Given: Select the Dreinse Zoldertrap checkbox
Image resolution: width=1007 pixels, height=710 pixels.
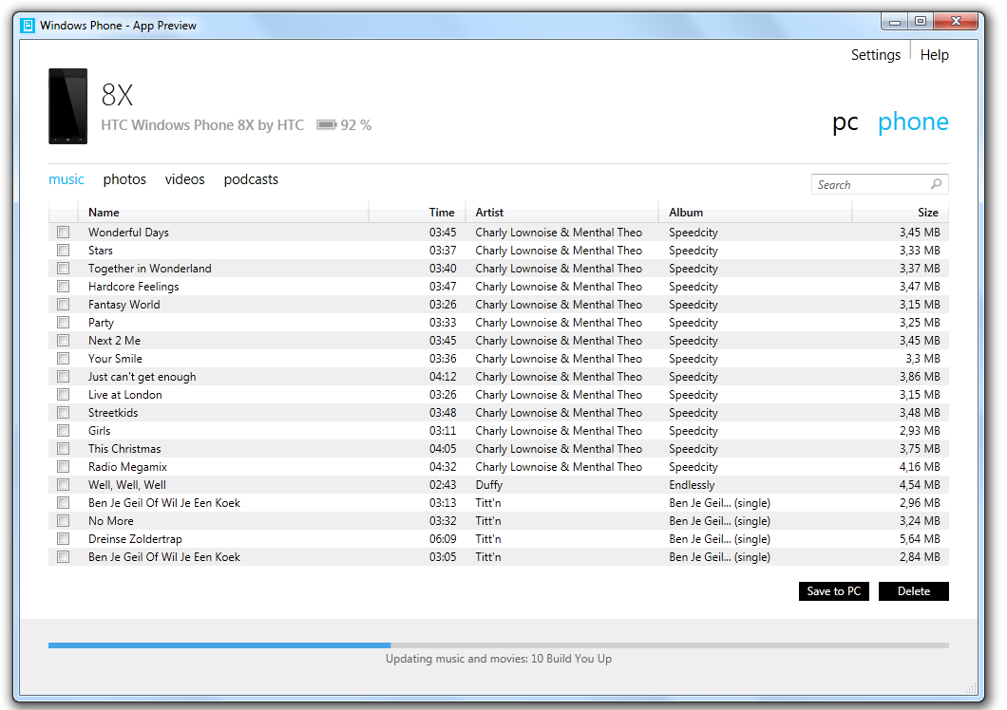Looking at the screenshot, I should tap(63, 538).
